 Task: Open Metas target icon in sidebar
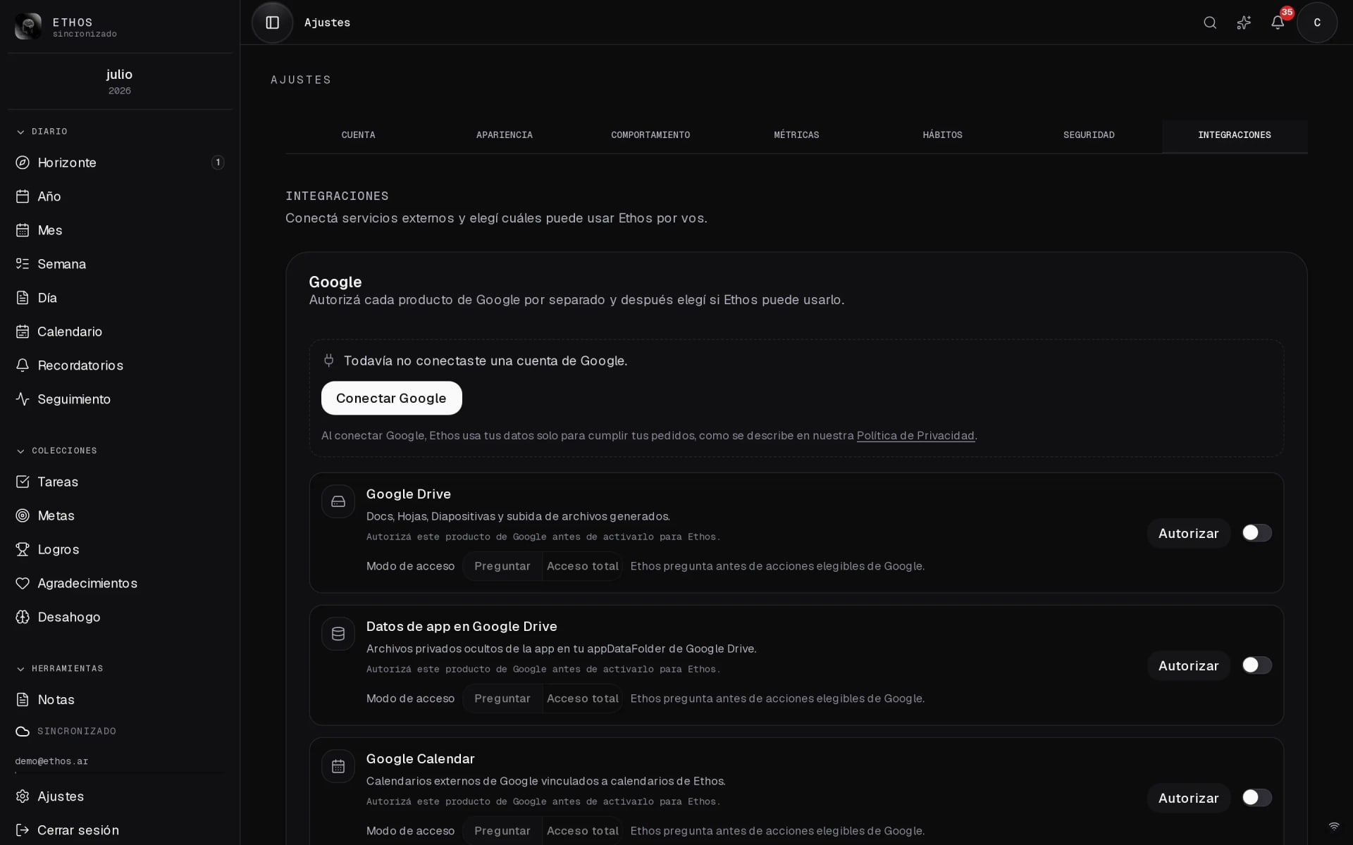click(x=23, y=515)
